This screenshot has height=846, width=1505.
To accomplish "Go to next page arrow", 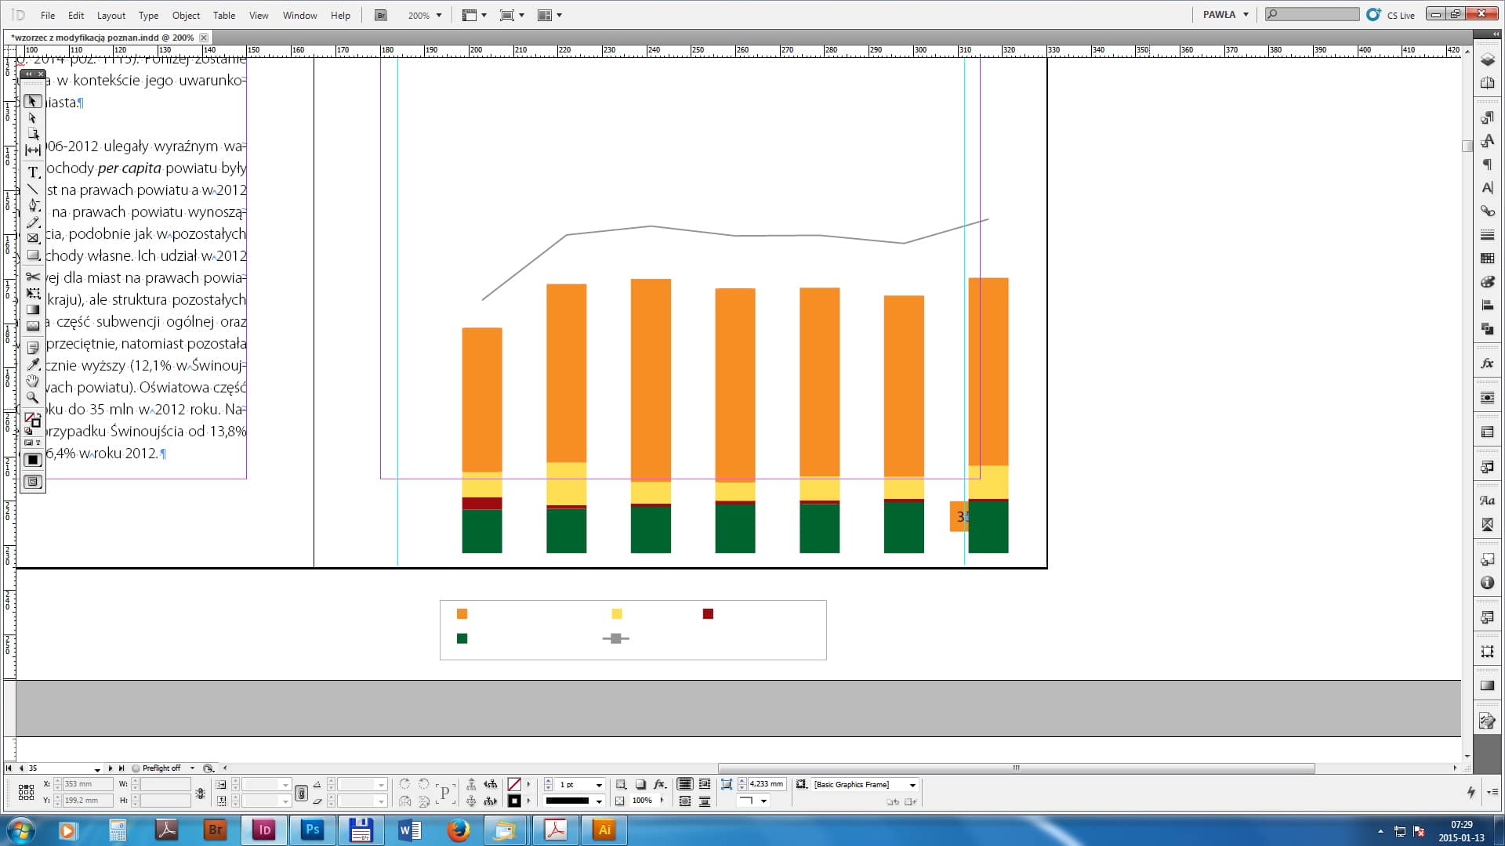I will (111, 768).
